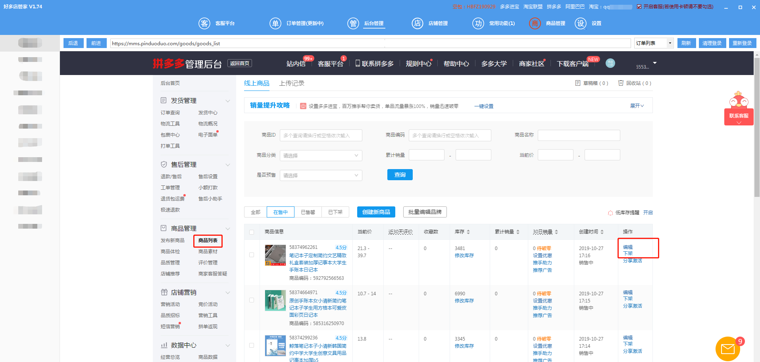Open thumbnail of product 58374664971
This screenshot has width=760, height=362.
(275, 300)
